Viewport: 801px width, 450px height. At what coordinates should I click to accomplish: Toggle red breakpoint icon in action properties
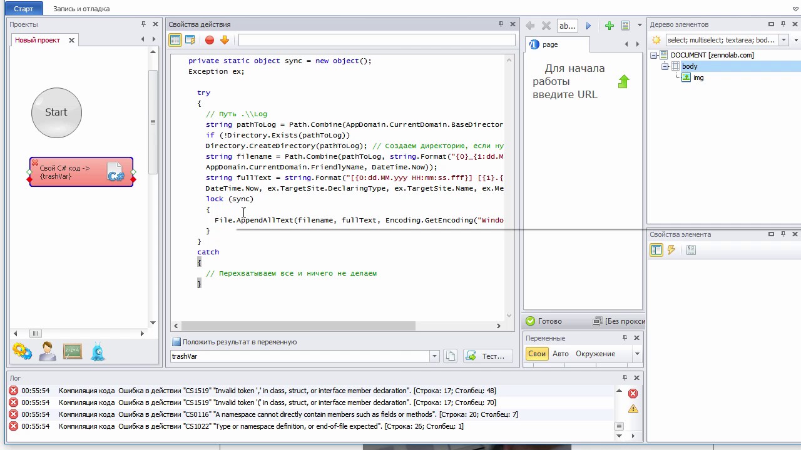(210, 40)
